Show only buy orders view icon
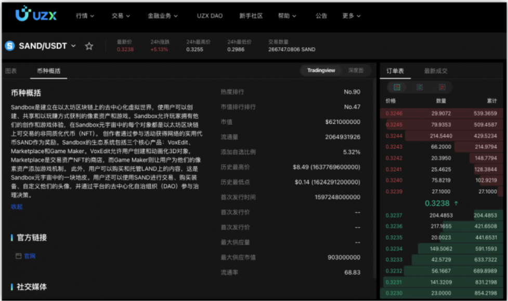 (420, 87)
